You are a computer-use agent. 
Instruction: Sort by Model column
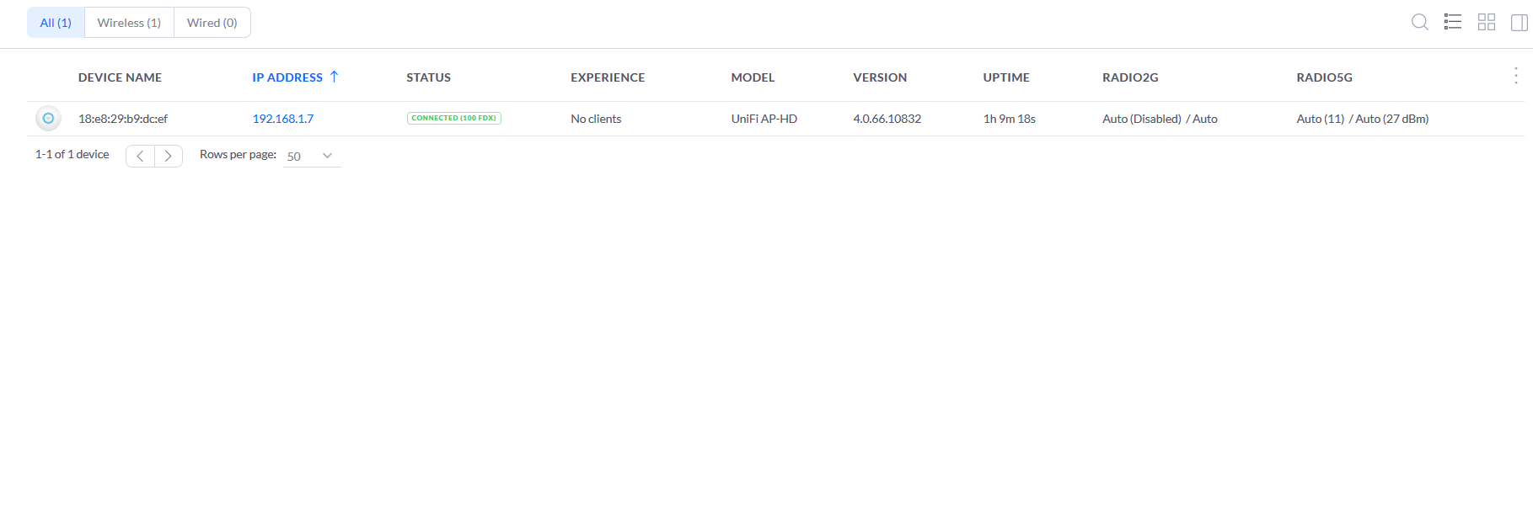pyautogui.click(x=753, y=77)
